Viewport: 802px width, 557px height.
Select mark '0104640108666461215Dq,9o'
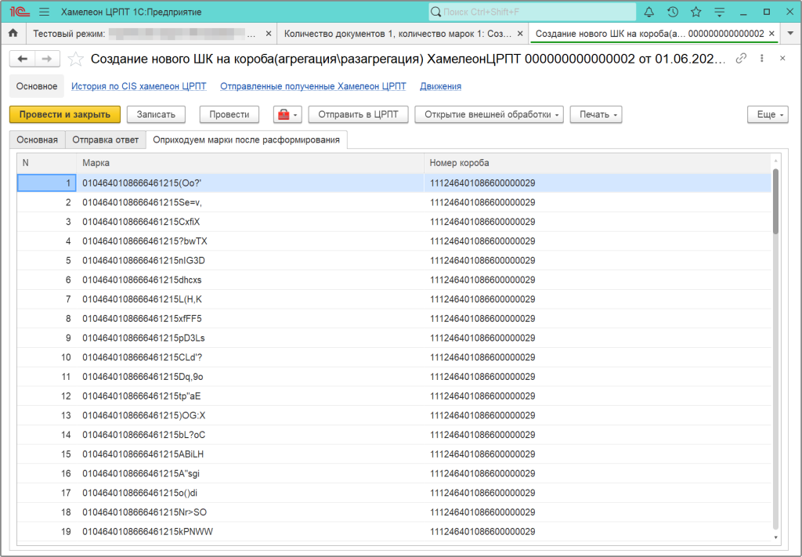tap(250, 377)
